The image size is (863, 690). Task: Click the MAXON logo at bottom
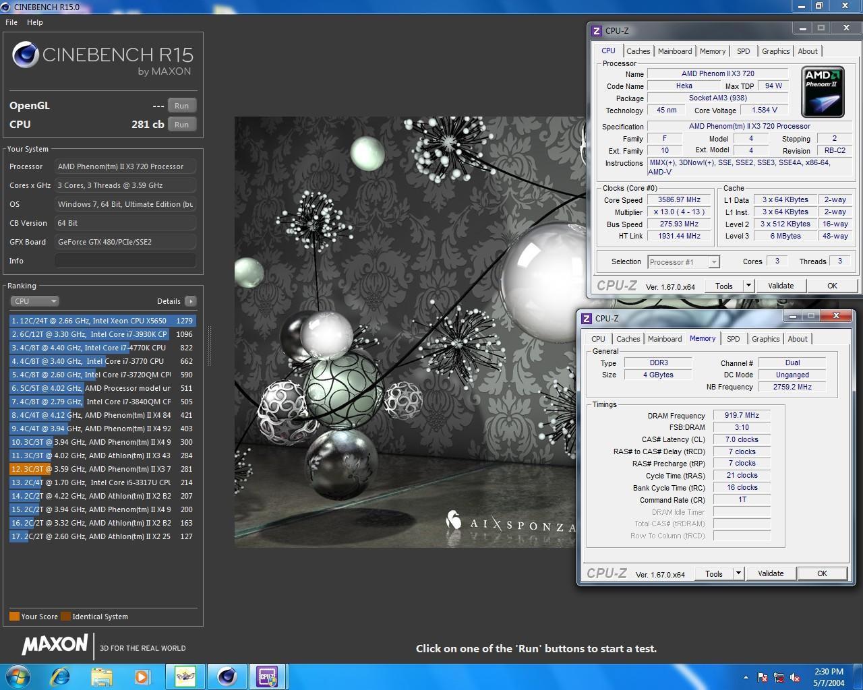click(55, 645)
